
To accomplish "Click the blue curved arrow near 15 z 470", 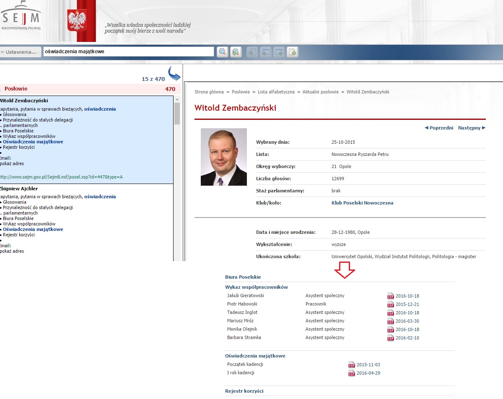I will [174, 74].
